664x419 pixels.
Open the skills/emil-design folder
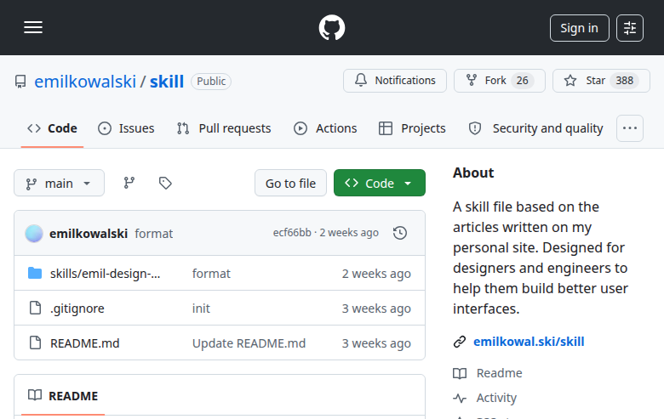pos(105,274)
